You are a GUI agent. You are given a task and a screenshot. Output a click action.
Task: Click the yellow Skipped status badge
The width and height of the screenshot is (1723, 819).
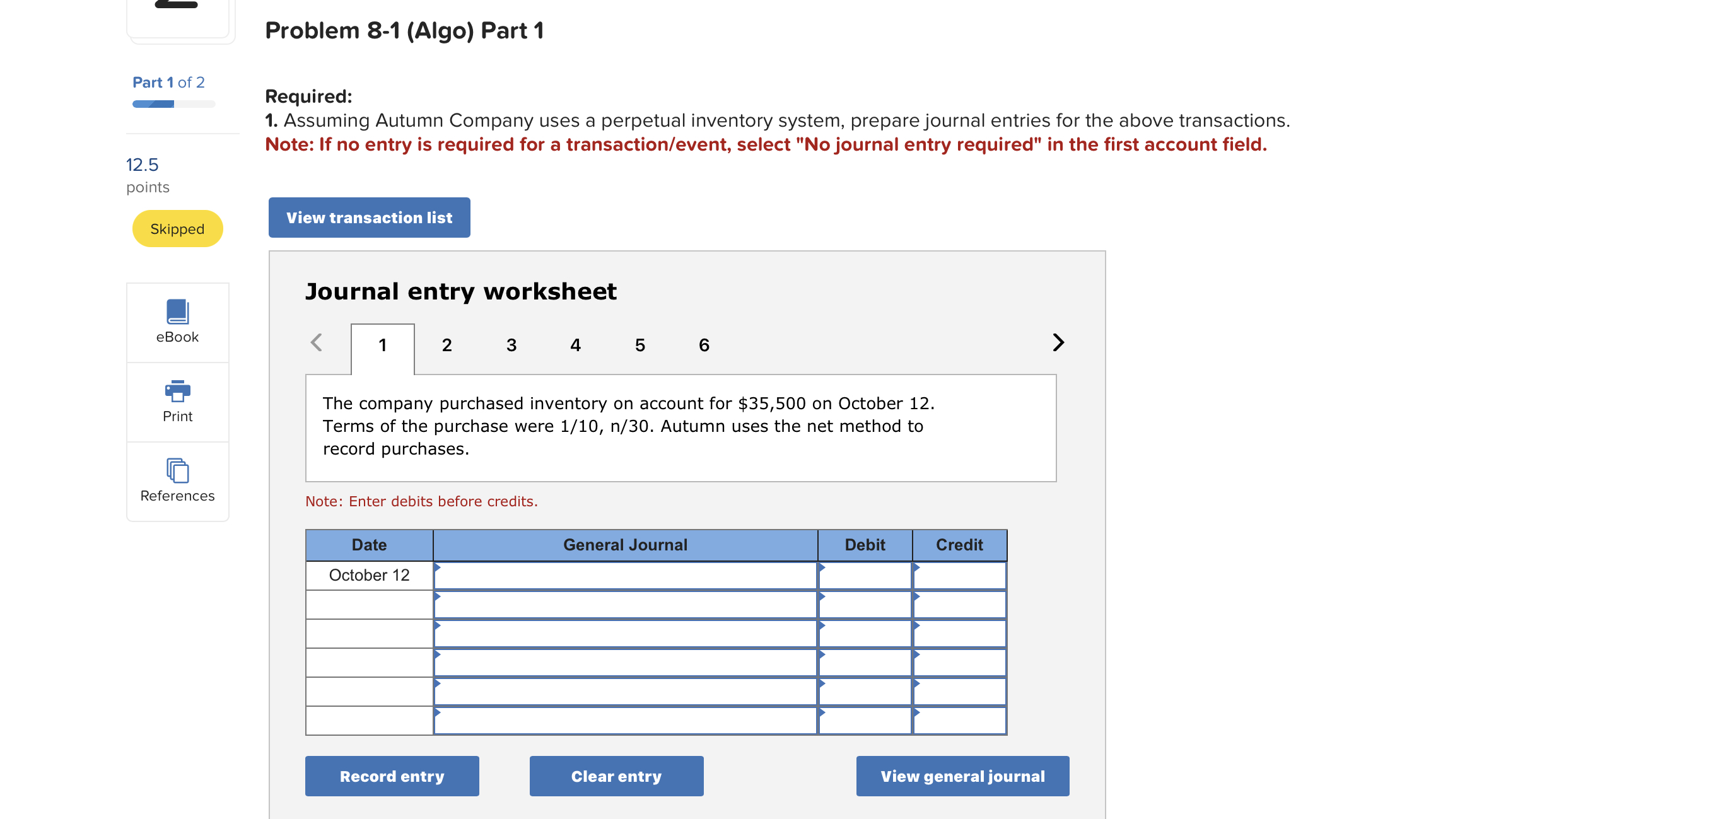[177, 229]
